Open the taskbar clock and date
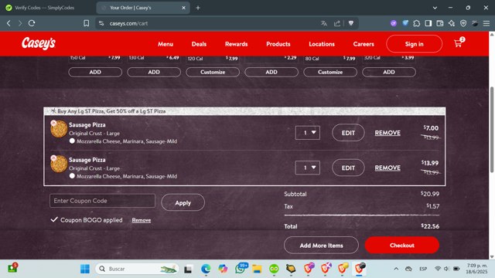The width and height of the screenshot is (495, 278). coord(476,269)
